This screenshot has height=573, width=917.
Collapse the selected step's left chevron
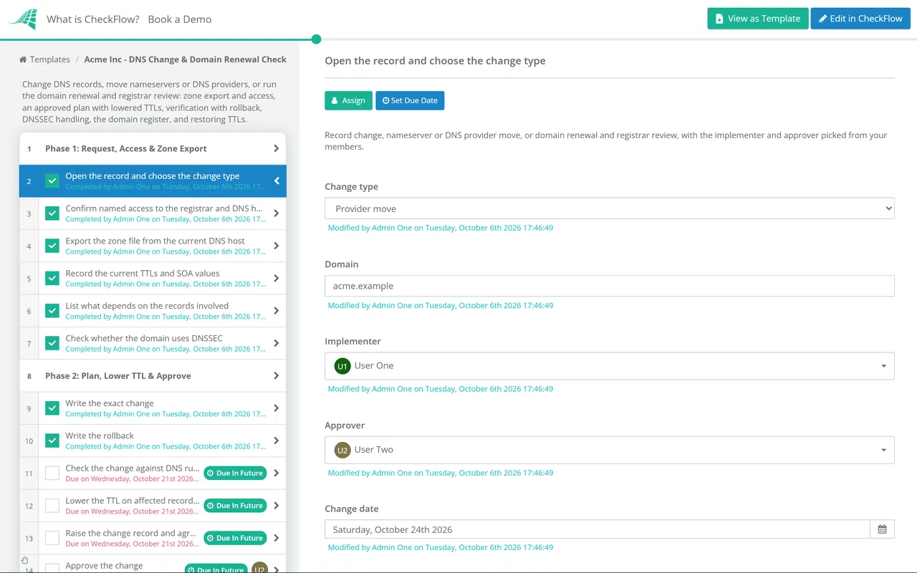point(277,181)
